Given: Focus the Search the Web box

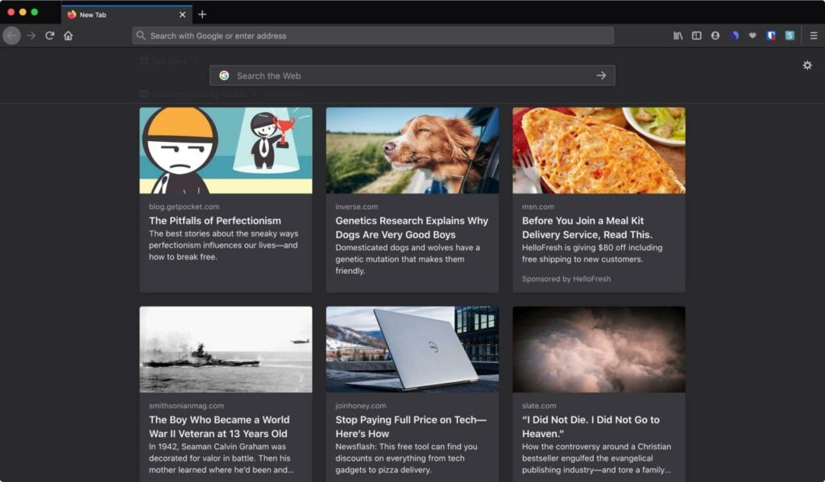Looking at the screenshot, I should [x=412, y=76].
